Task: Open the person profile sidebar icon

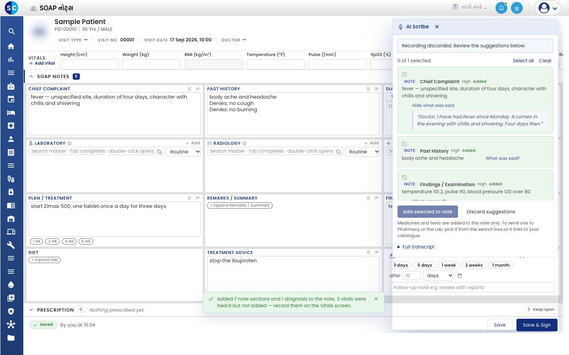Action: [x=11, y=139]
